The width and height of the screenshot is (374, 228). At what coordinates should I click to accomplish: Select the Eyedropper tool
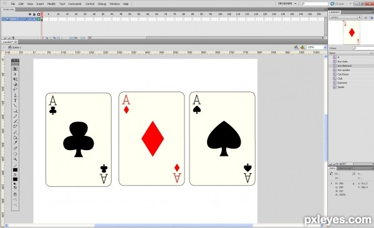[x=15, y=143]
